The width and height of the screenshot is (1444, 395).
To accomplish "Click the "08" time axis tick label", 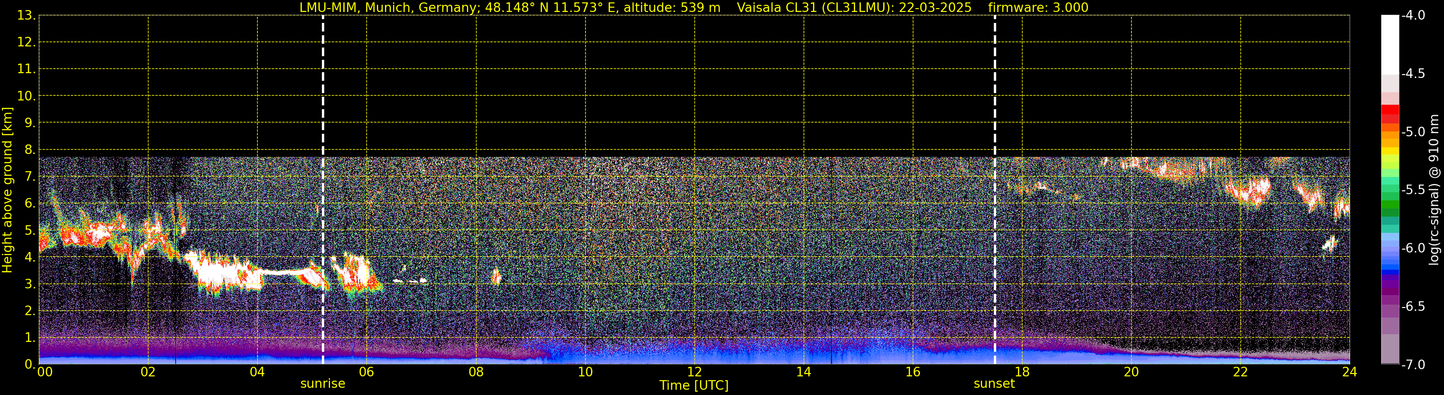I will click(476, 373).
